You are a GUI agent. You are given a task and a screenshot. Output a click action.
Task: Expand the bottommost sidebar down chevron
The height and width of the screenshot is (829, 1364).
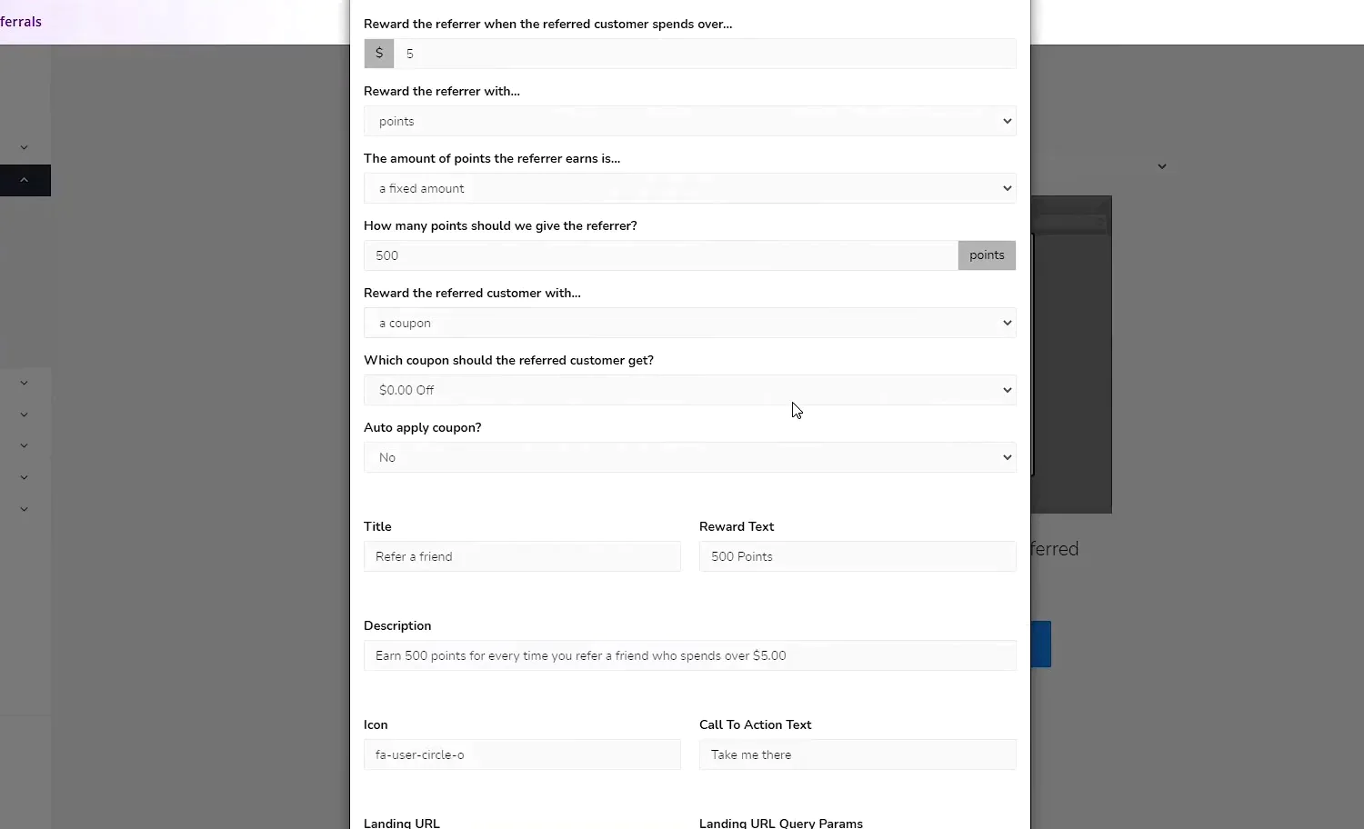25,509
